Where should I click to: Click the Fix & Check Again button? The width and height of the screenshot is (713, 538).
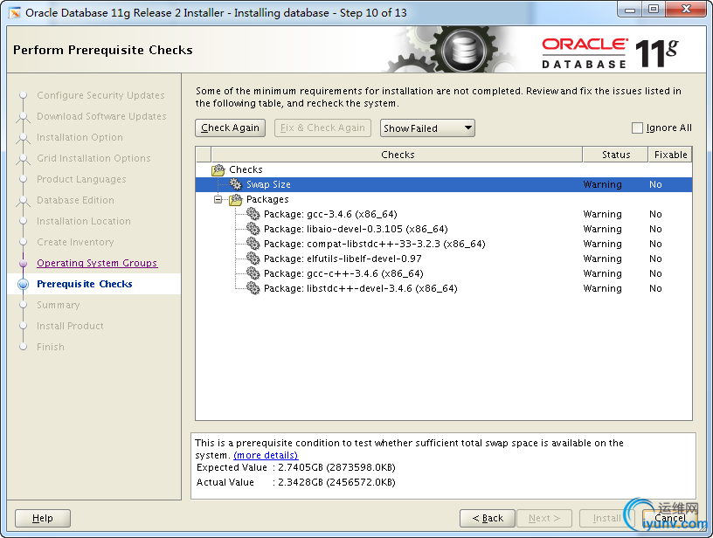pyautogui.click(x=322, y=128)
